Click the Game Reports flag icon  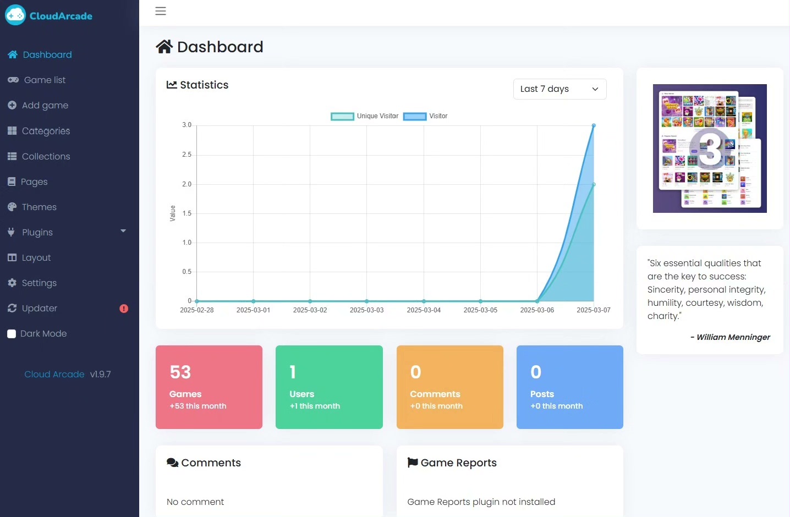(x=413, y=463)
